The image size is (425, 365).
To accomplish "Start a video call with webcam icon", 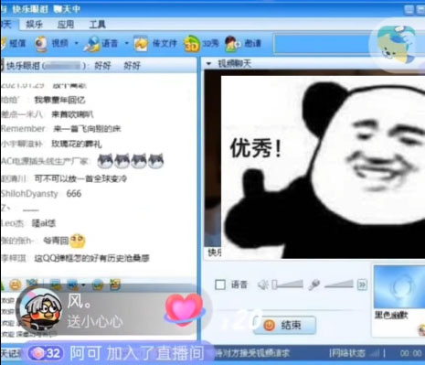I will [x=41, y=44].
